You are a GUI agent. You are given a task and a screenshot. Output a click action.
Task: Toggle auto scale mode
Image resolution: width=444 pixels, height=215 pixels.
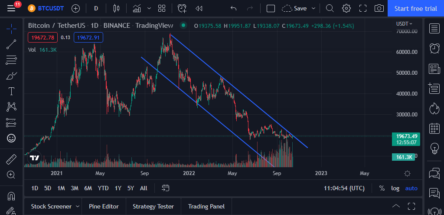pyautogui.click(x=411, y=189)
